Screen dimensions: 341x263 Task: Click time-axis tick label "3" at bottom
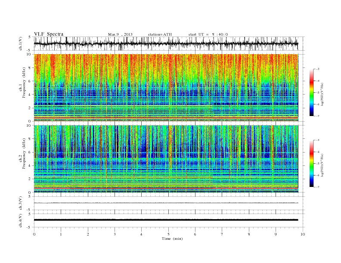pyautogui.click(x=115, y=234)
